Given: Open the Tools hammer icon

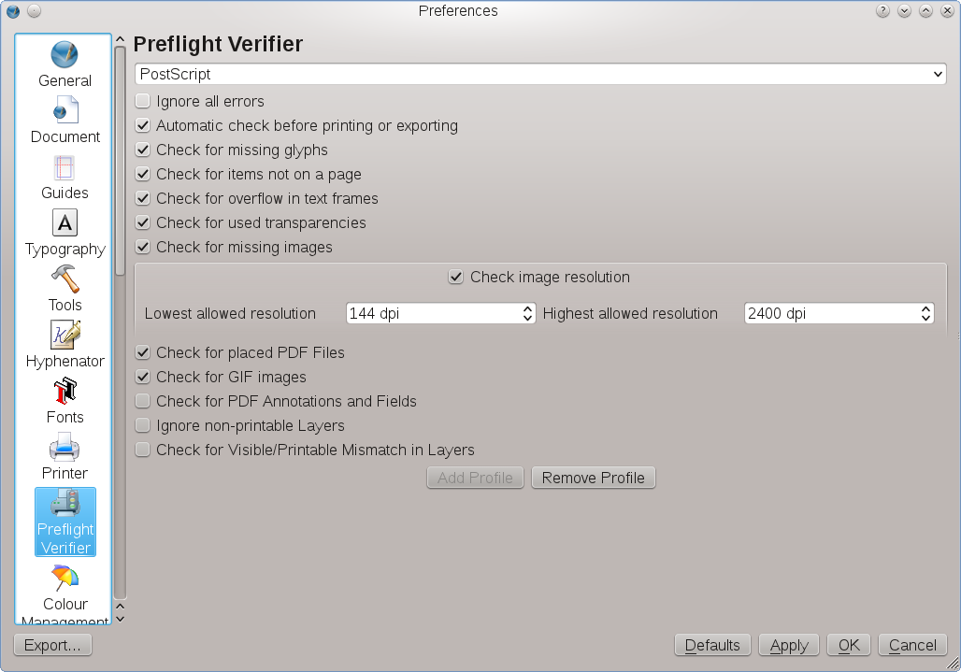Looking at the screenshot, I should 65,279.
